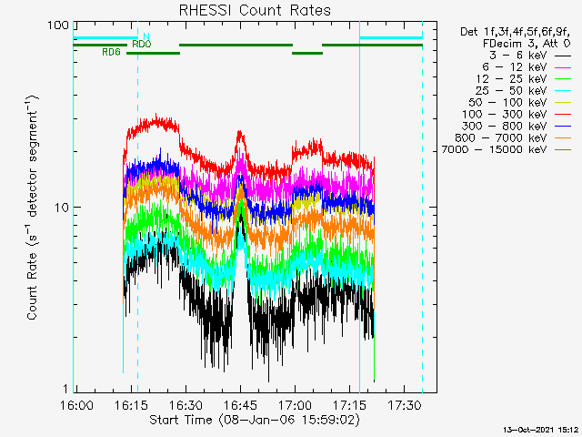Click the '16:00' time axis label

(76, 405)
